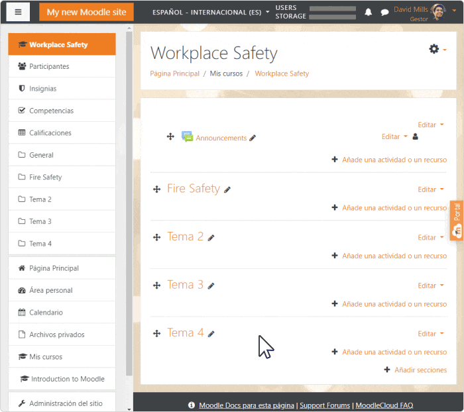Click the move handle beside Tema 2
464x412 pixels.
pyautogui.click(x=157, y=237)
